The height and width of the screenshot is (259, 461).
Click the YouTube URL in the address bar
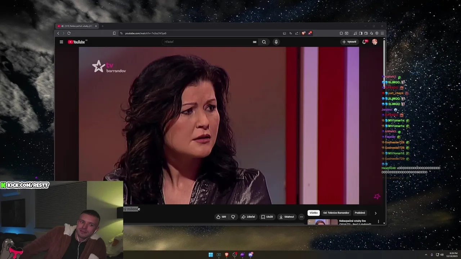146,33
